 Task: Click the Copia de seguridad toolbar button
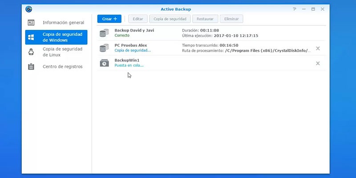coord(170,19)
